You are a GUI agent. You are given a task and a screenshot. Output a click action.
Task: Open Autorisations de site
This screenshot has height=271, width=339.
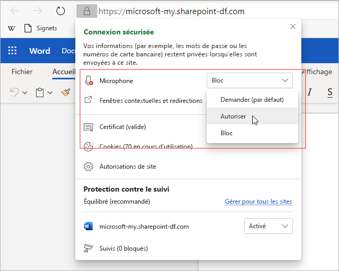pyautogui.click(x=128, y=167)
